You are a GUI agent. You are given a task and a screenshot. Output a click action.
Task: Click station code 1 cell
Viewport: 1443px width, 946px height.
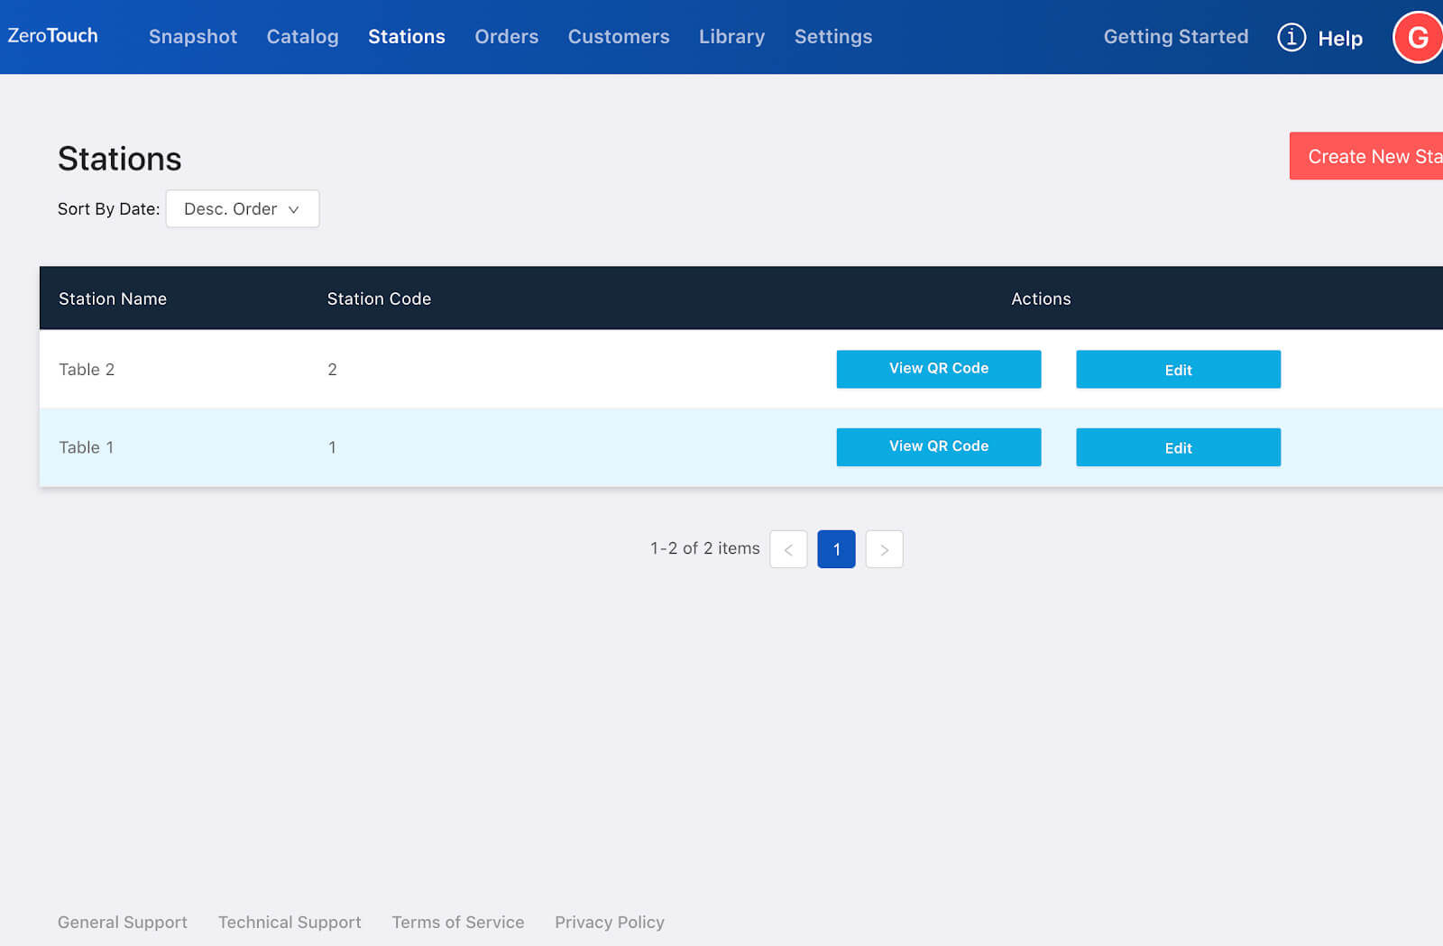coord(332,447)
